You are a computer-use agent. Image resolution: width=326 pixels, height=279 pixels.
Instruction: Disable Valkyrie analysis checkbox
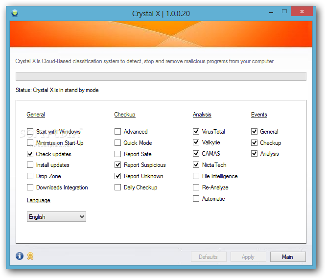196,142
